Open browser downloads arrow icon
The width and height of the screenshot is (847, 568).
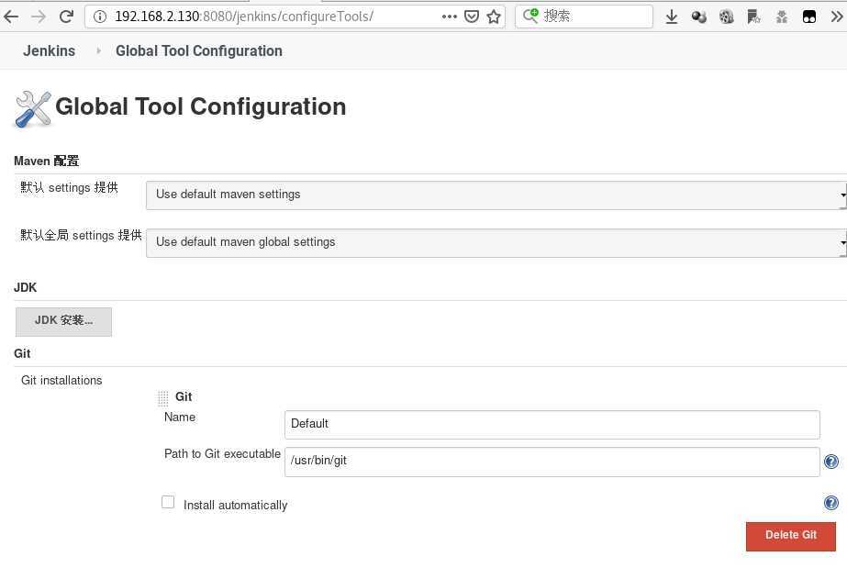point(672,17)
